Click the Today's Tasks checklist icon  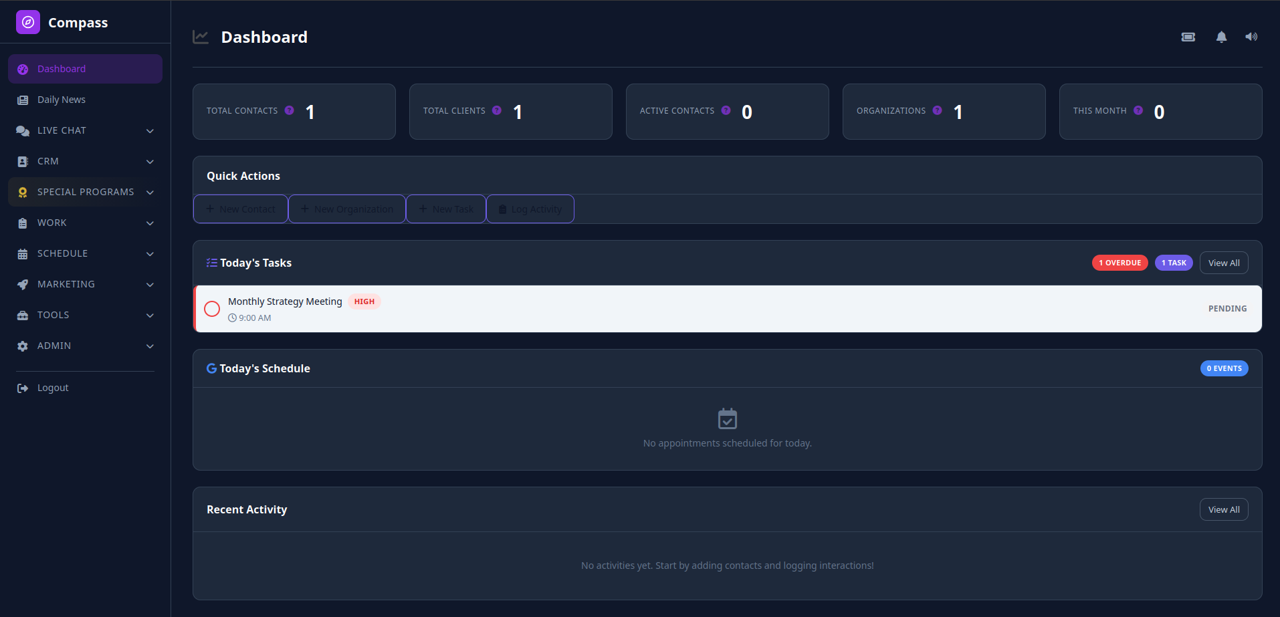click(211, 262)
